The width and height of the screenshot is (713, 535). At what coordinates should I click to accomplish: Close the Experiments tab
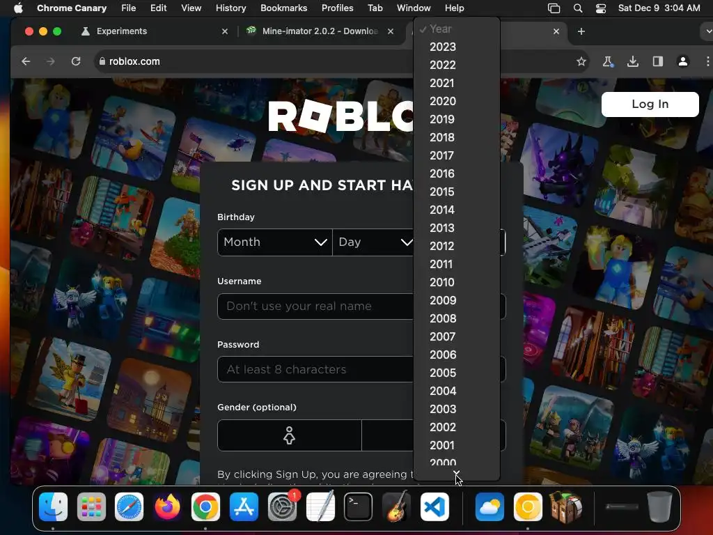click(225, 31)
